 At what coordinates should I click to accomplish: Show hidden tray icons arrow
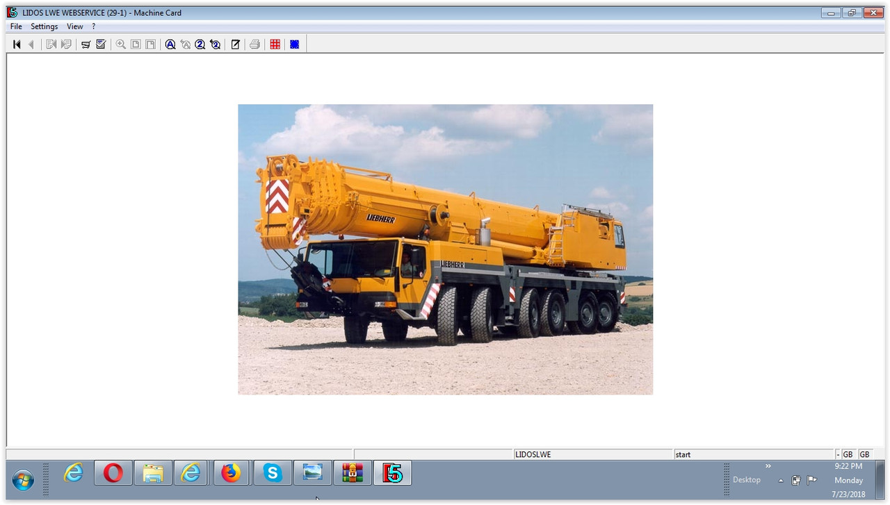(781, 481)
